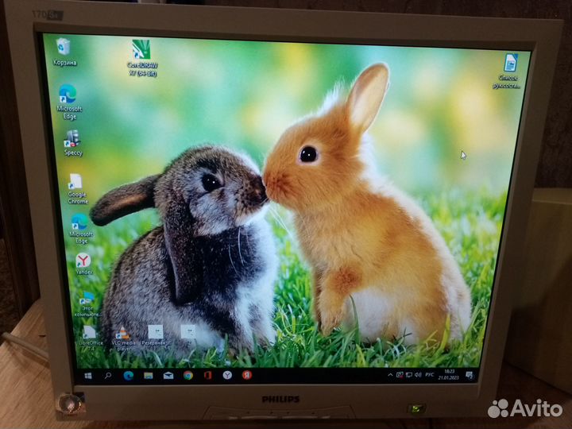
Task: Select the Резервная file on the desktop
Action: (x=156, y=335)
